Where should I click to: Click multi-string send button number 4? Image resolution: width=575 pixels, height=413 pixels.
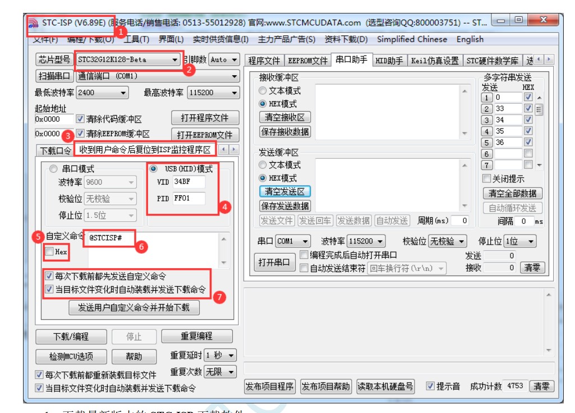pyautogui.click(x=486, y=131)
